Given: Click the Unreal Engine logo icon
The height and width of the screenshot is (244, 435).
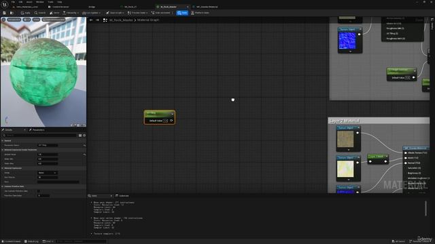Looking at the screenshot, I should pyautogui.click(x=5, y=5).
